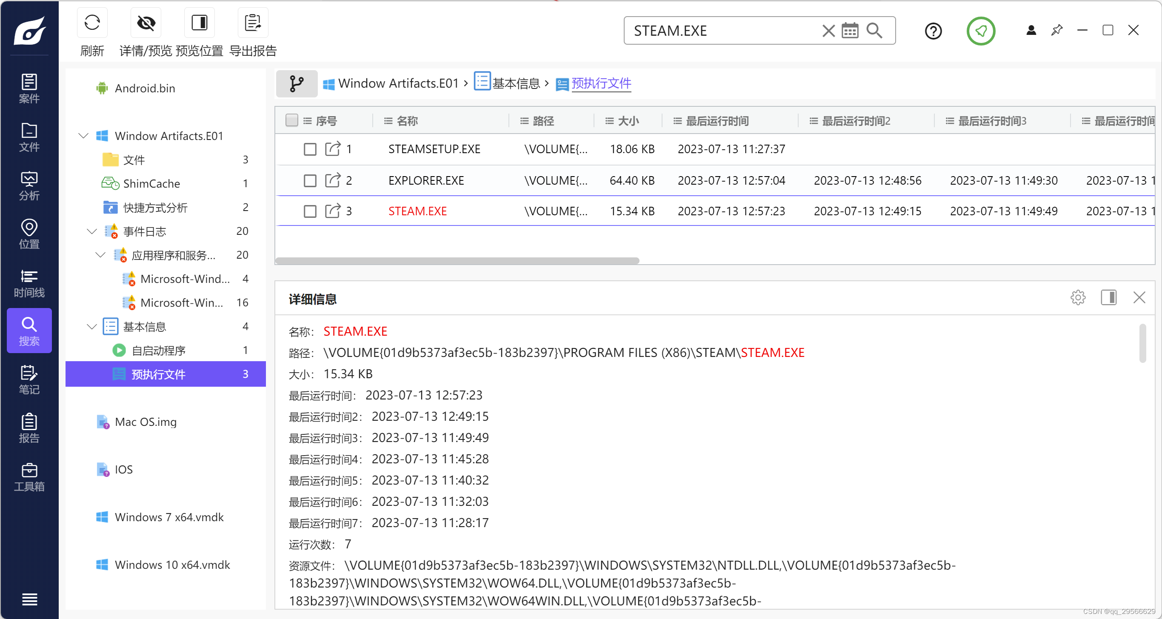Toggle the select-all checkbox in table header
Viewport: 1162px width, 619px height.
point(292,120)
